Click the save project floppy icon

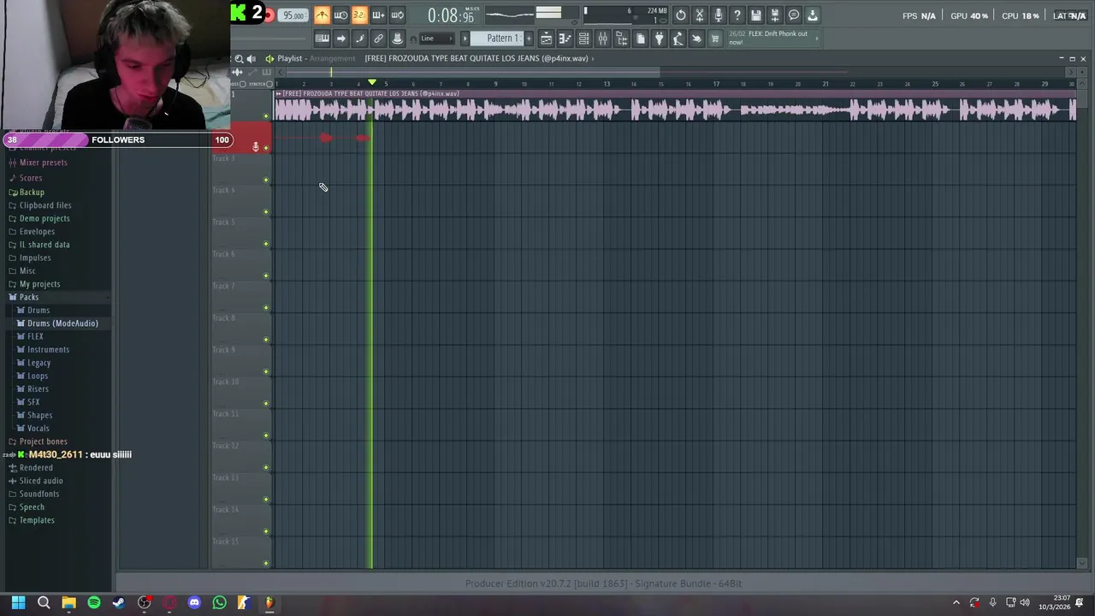pos(756,15)
